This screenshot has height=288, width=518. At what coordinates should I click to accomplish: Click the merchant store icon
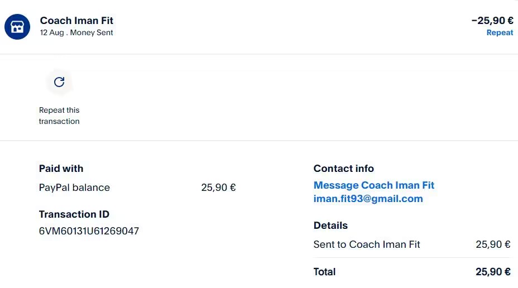click(17, 27)
